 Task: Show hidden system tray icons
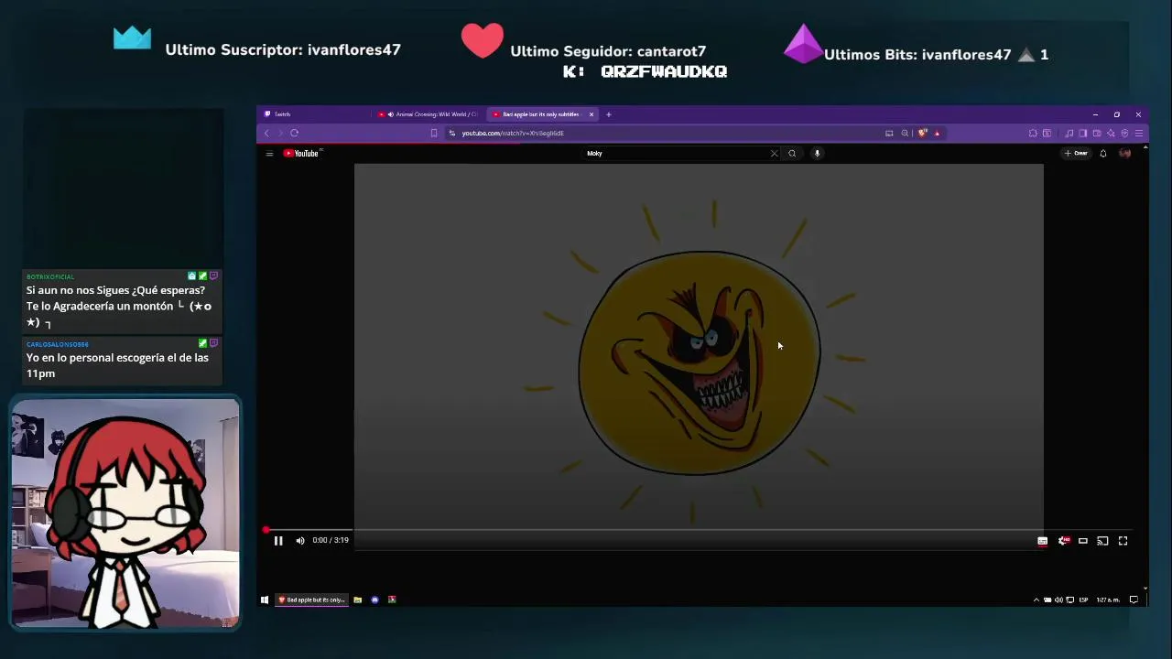(x=1036, y=600)
